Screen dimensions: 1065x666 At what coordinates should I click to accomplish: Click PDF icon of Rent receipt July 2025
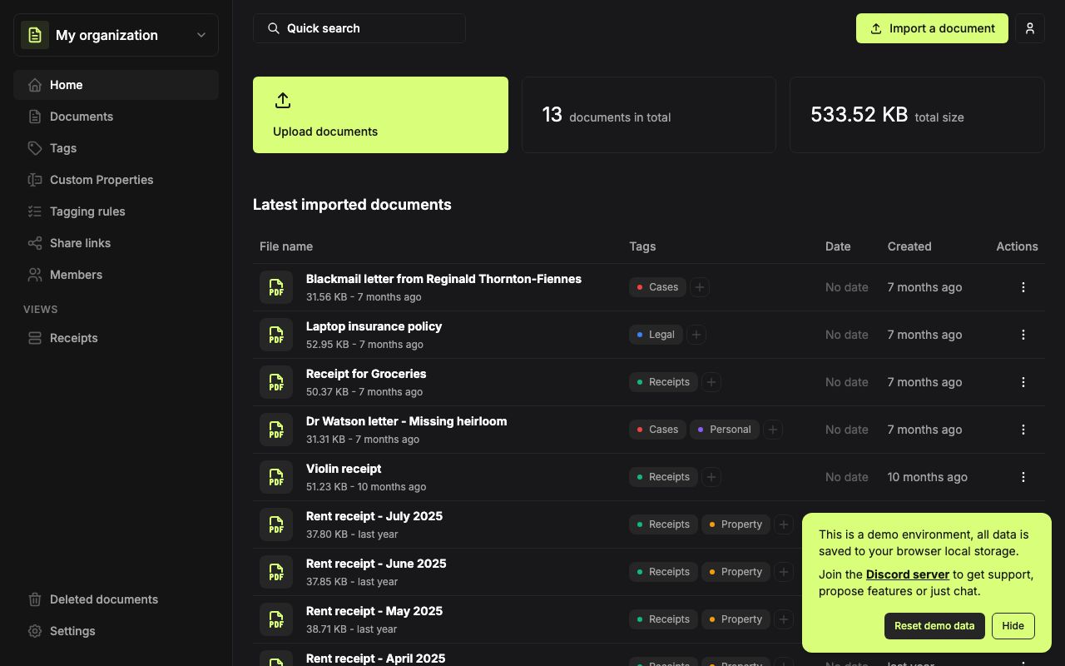(x=276, y=524)
